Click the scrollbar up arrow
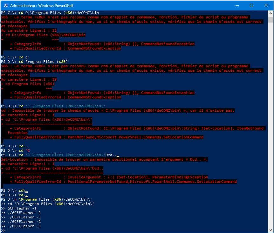274x233 pixels. coord(271,13)
